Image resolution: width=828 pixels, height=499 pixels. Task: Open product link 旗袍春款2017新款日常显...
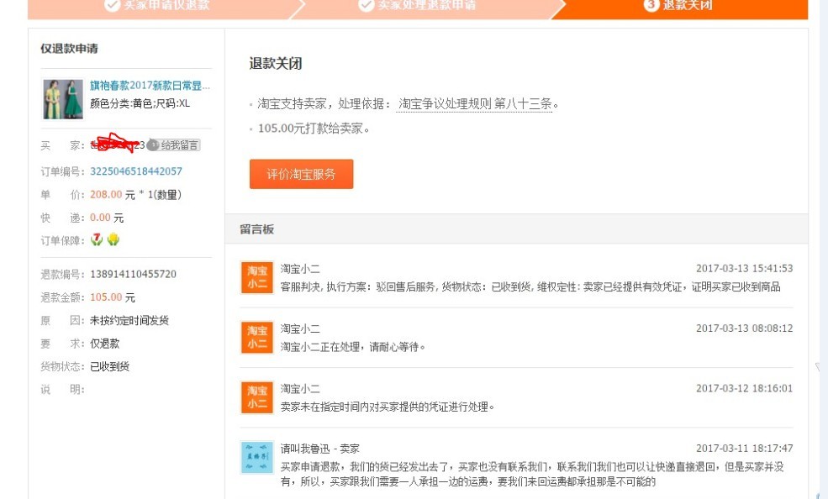click(x=150, y=86)
